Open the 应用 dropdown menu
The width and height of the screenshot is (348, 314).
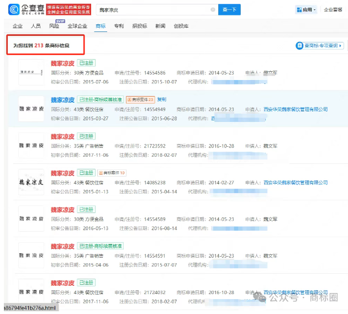pos(307,10)
